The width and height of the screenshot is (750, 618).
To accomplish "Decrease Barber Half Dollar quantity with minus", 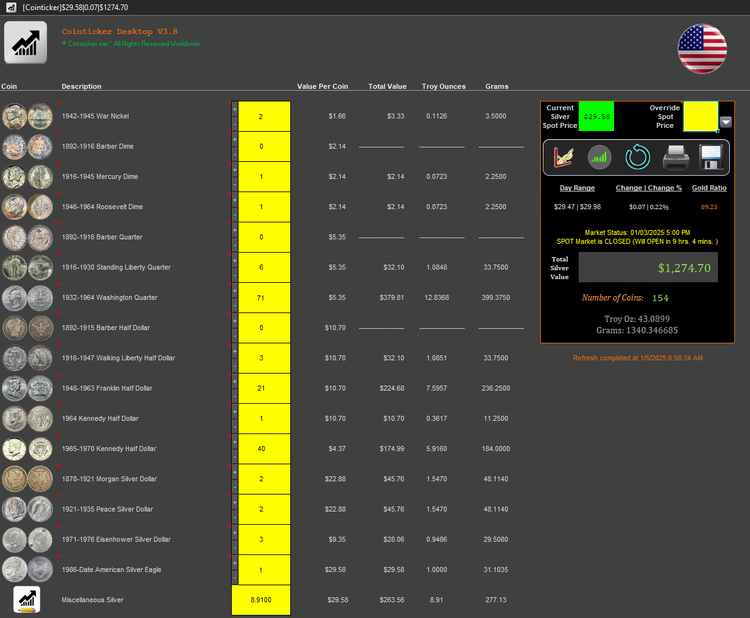I will (x=235, y=335).
